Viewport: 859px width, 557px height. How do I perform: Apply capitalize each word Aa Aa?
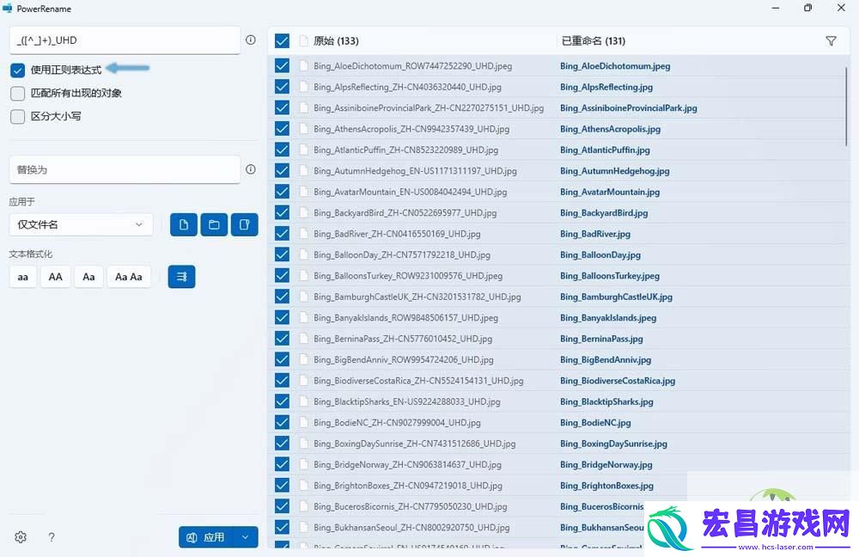[x=129, y=277]
